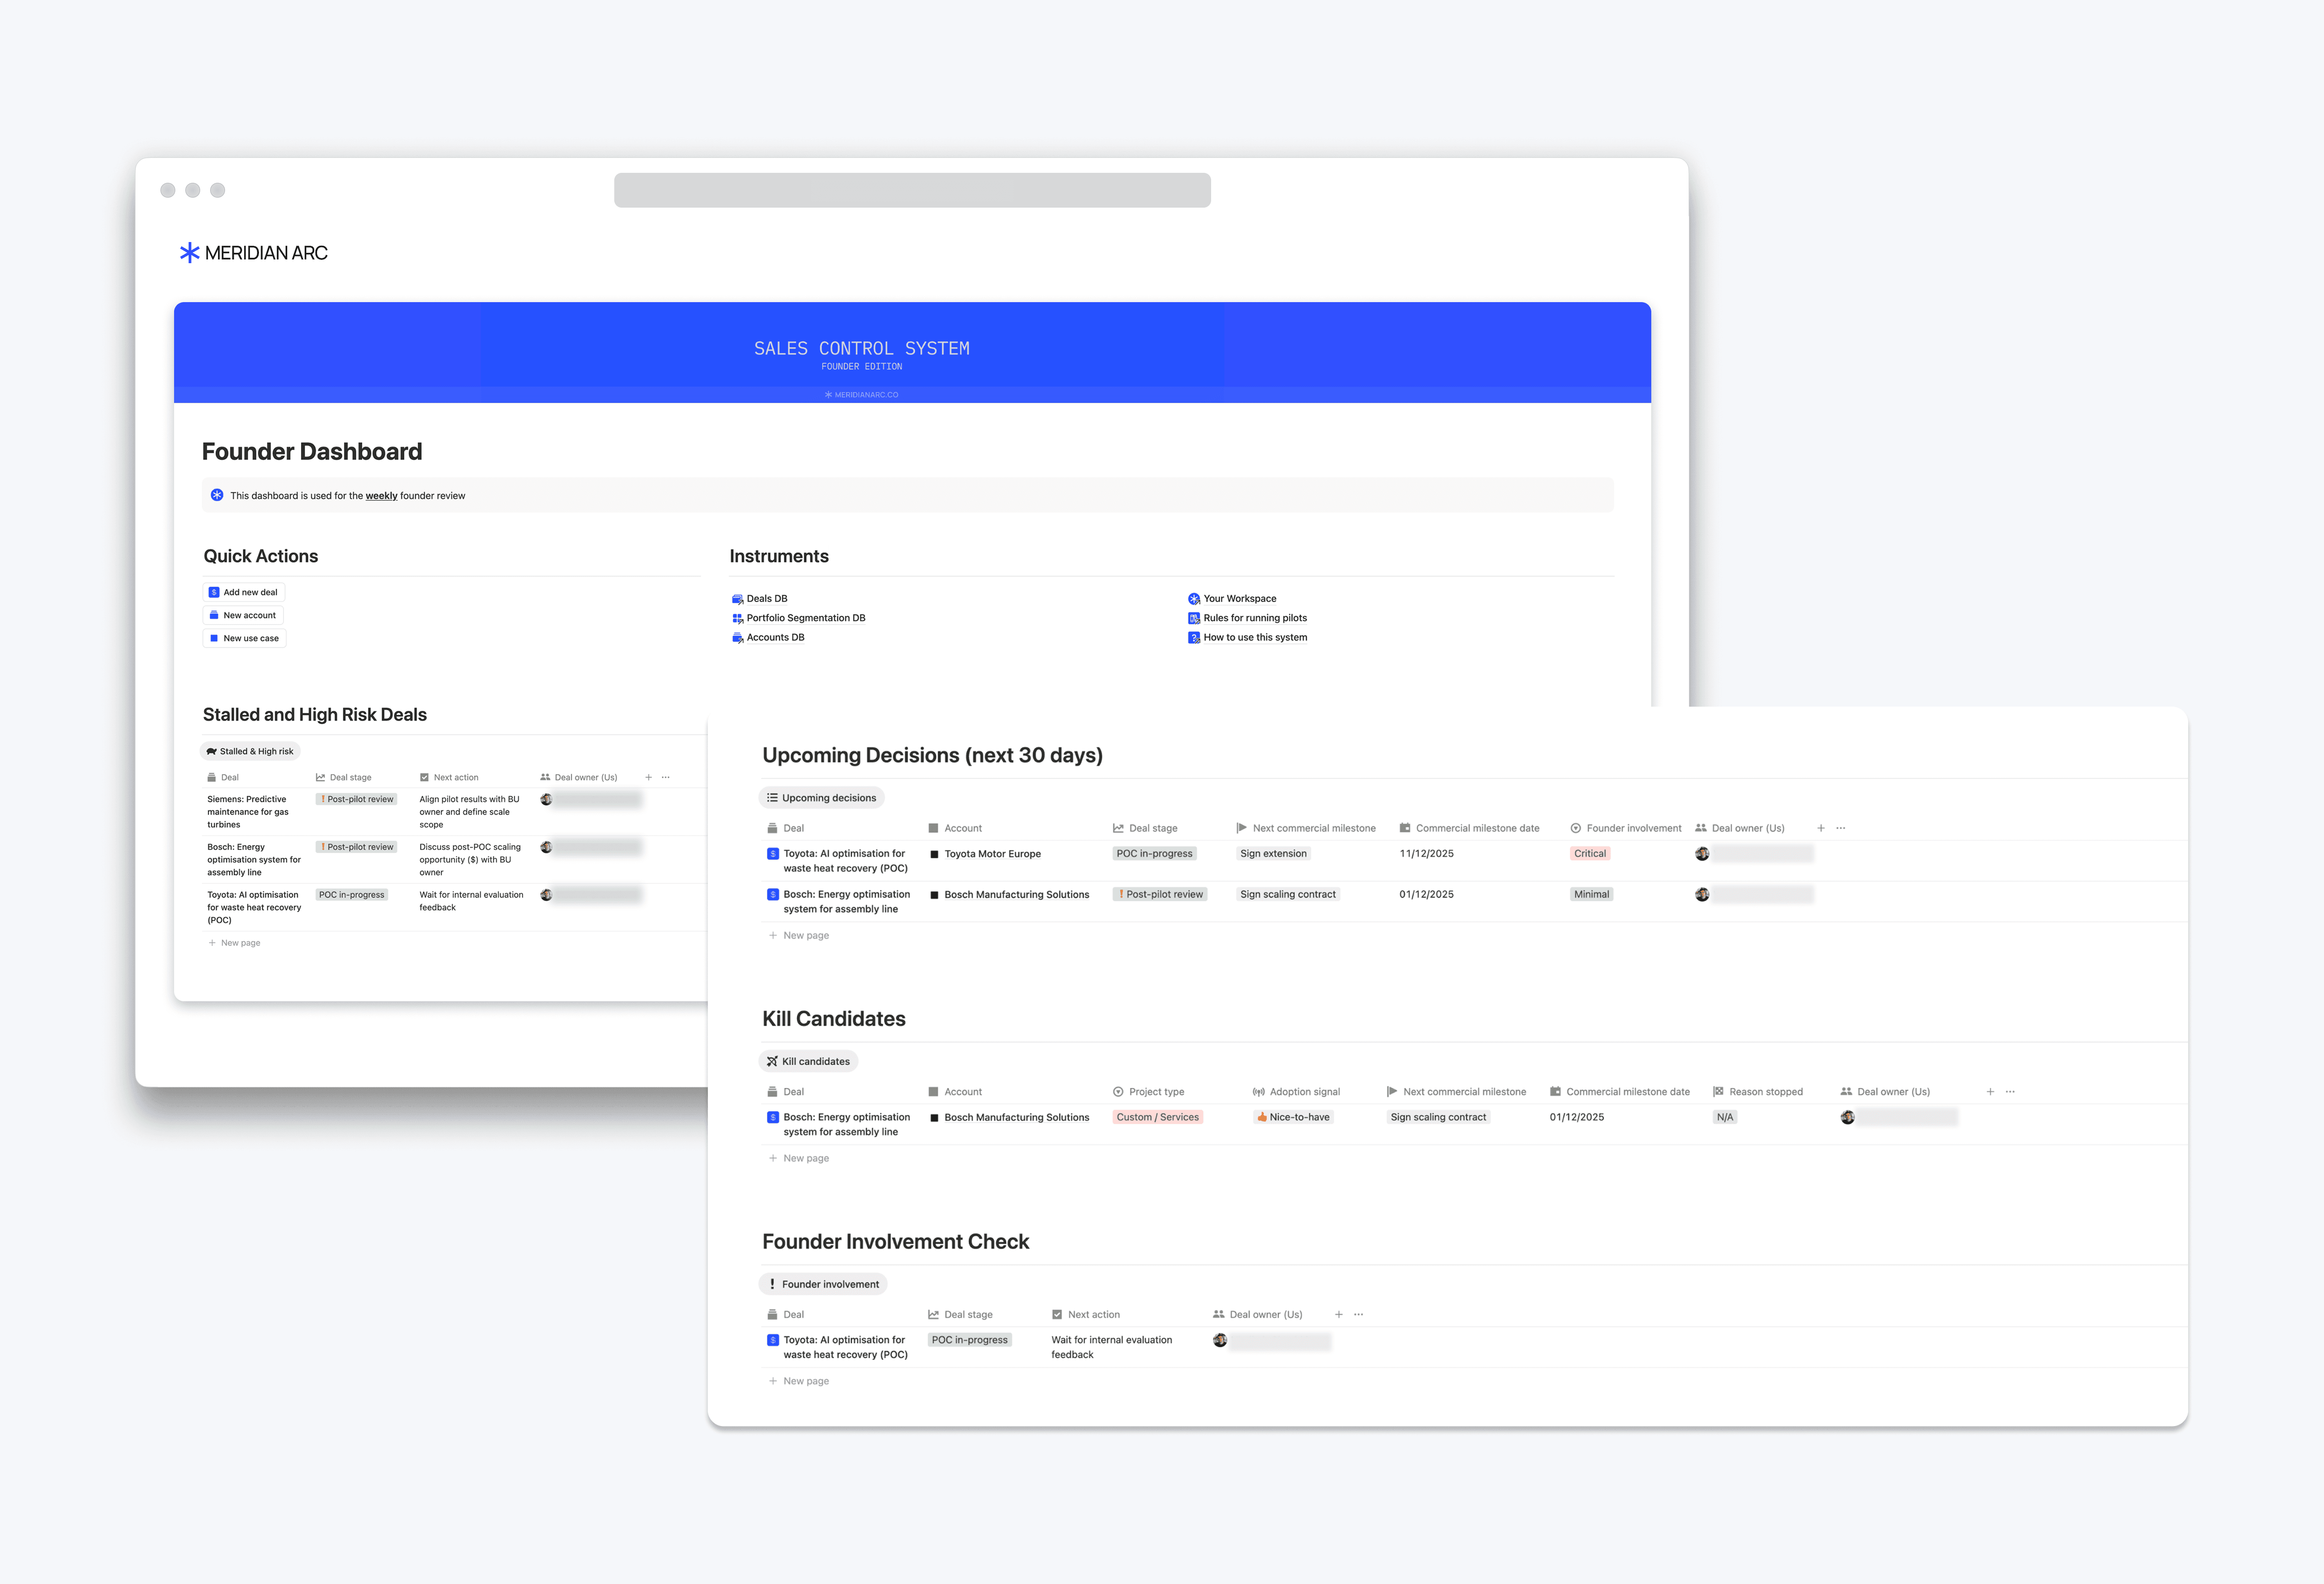The image size is (2324, 1584).
Task: Click the Meridian Arc asterisk logo
Action: [x=189, y=253]
